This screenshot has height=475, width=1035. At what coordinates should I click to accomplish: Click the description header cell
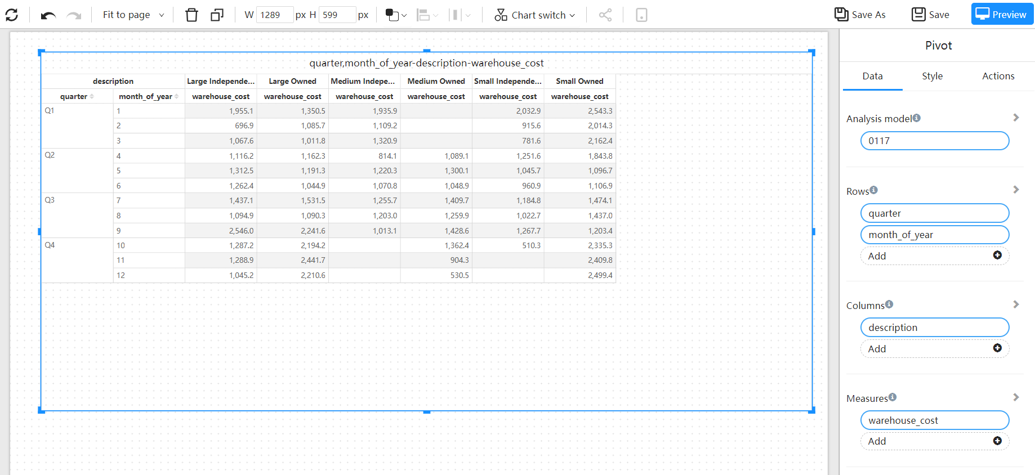[x=113, y=81]
